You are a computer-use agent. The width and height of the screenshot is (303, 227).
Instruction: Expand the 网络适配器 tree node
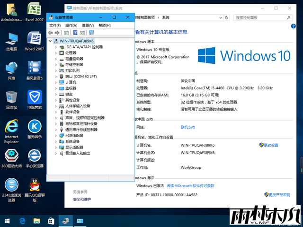click(x=55, y=135)
